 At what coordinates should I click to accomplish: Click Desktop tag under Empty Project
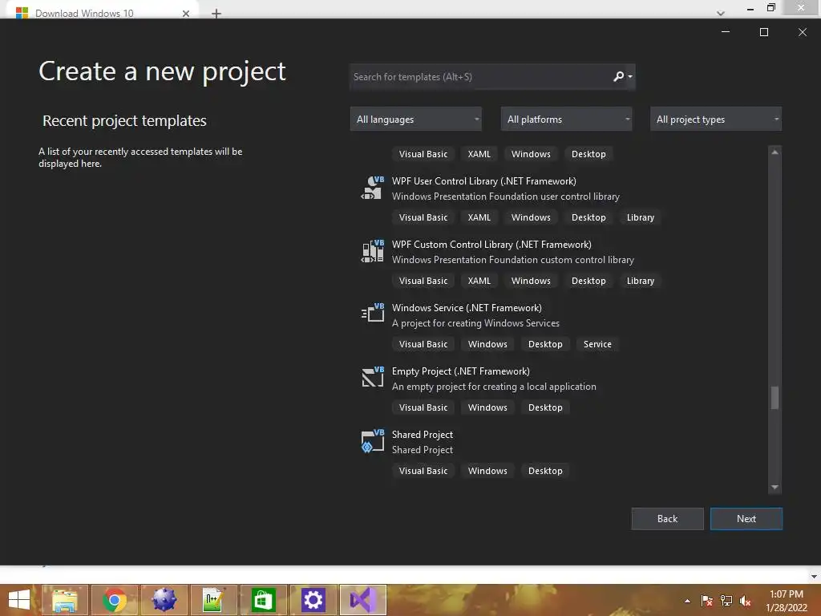pos(545,407)
